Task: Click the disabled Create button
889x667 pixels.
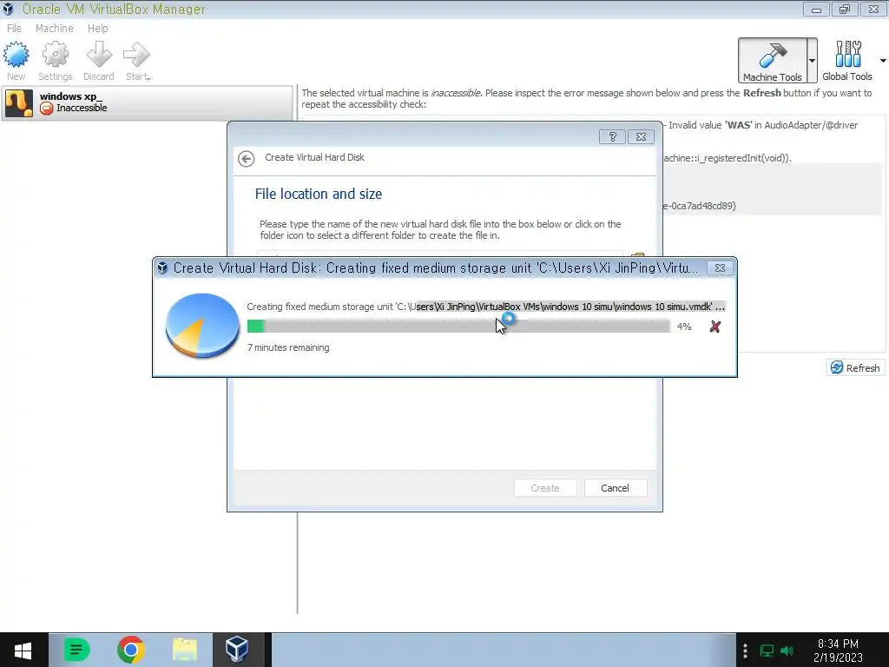Action: (545, 488)
